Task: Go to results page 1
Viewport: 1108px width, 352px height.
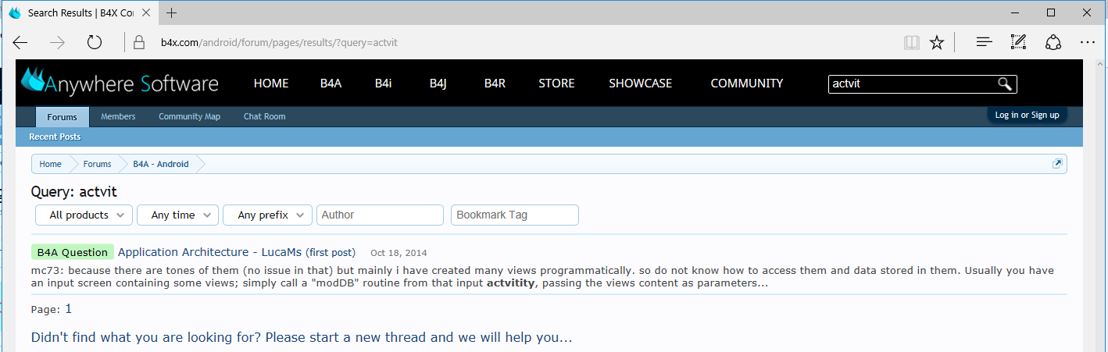Action: coord(68,308)
